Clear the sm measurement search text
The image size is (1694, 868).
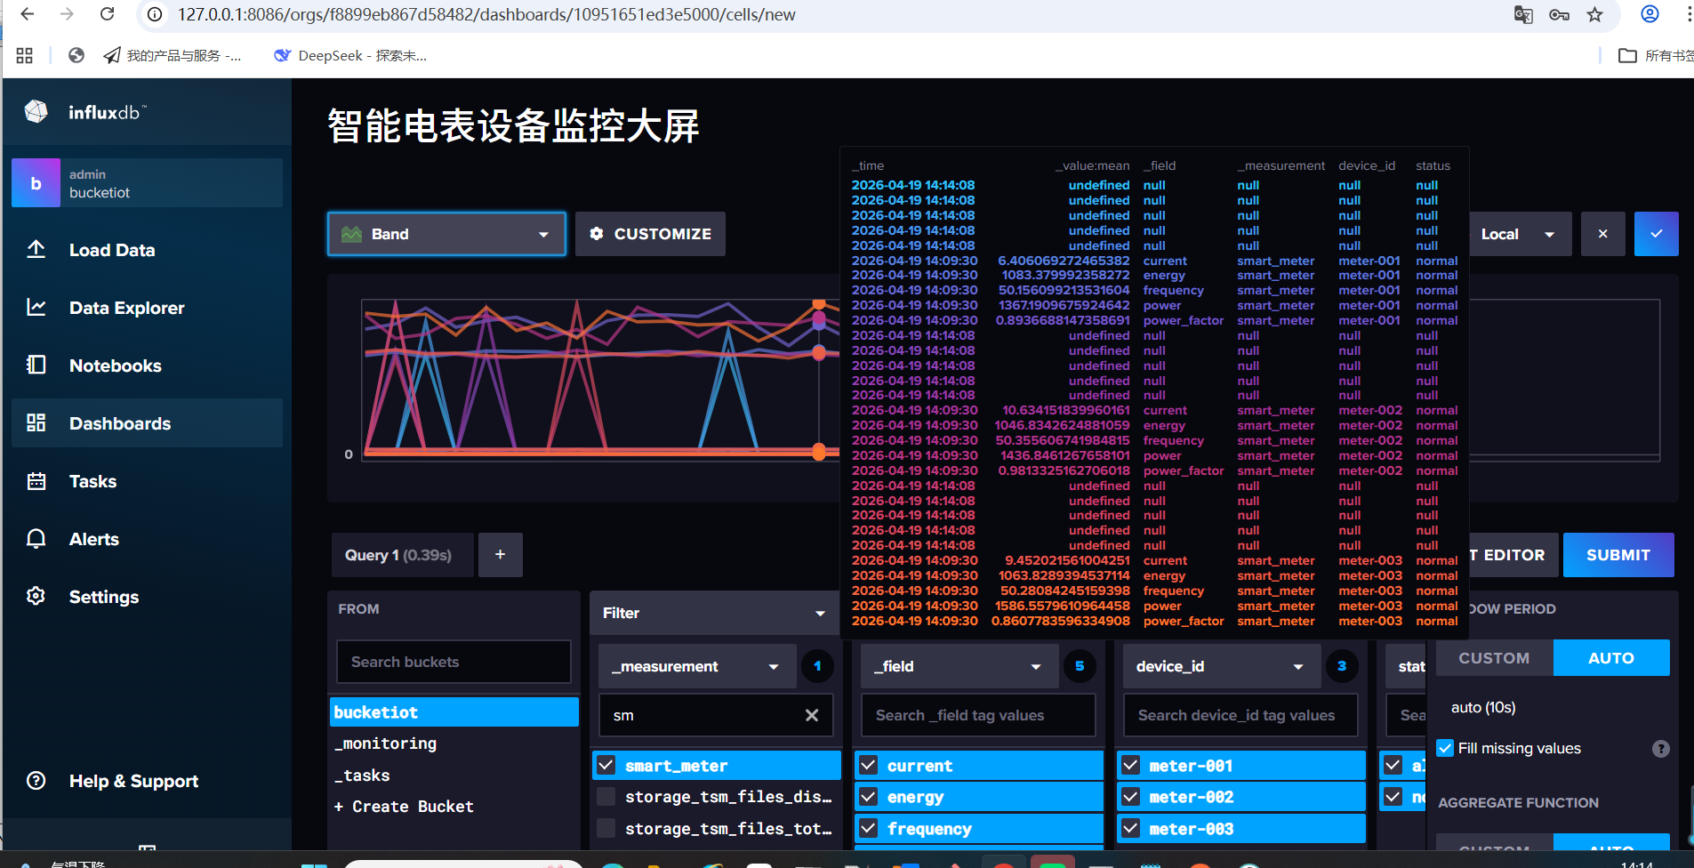click(812, 715)
